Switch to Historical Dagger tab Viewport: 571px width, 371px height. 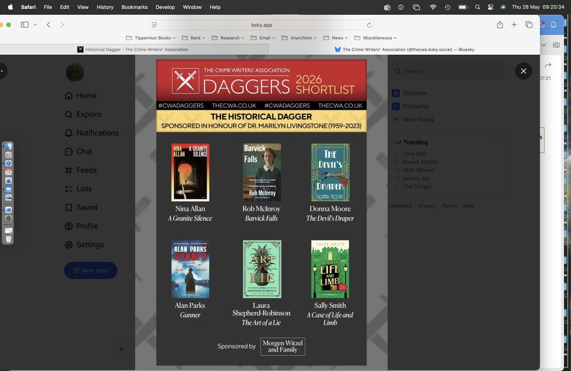pyautogui.click(x=134, y=49)
